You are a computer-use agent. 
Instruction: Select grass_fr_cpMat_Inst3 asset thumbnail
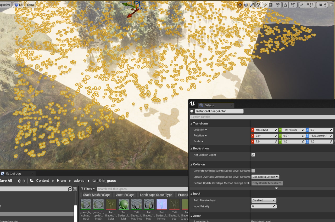tap(98, 204)
